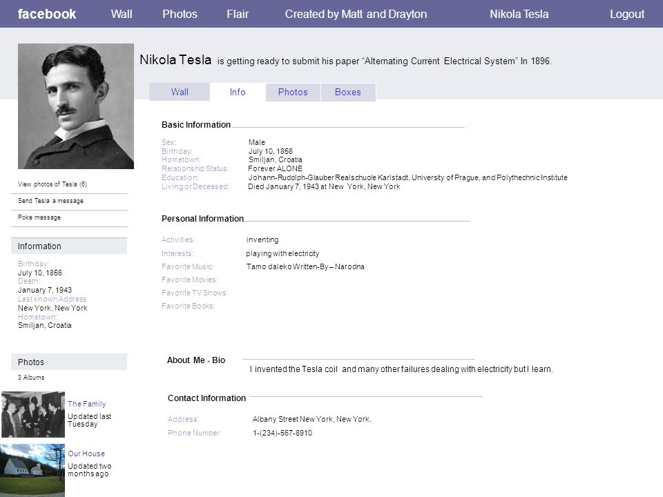The height and width of the screenshot is (497, 663).
Task: Select the Info profile tab
Action: click(x=238, y=92)
